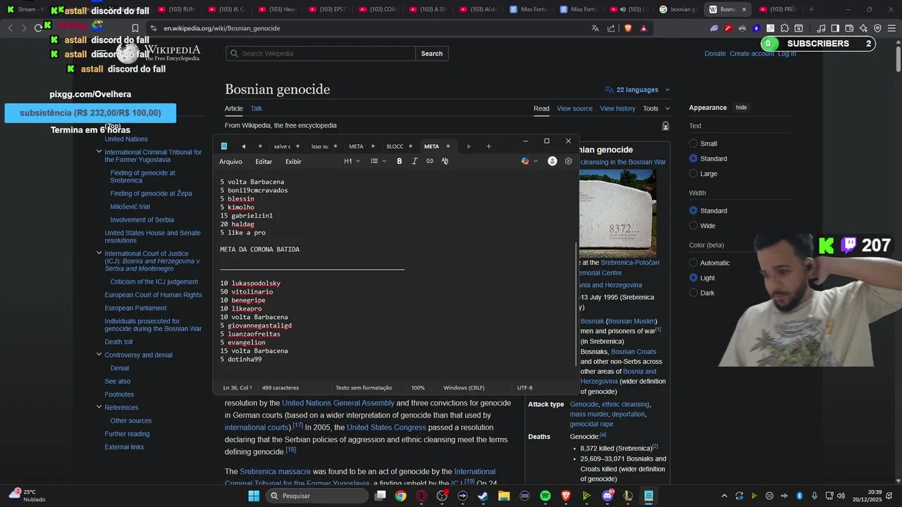Click the Wikipedia Search button
This screenshot has height=507, width=902.
432,54
